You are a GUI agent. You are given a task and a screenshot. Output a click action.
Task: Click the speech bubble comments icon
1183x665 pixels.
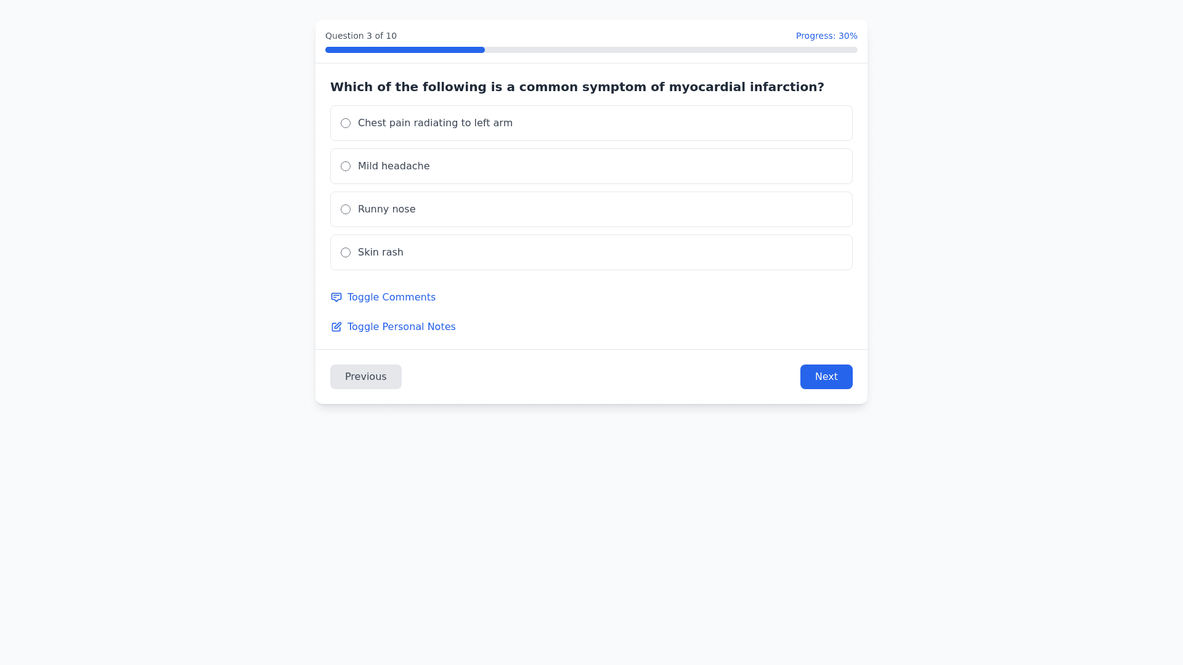pyautogui.click(x=336, y=297)
